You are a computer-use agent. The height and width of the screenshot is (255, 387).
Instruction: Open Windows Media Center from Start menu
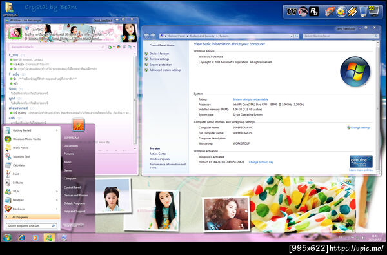[x=27, y=139]
